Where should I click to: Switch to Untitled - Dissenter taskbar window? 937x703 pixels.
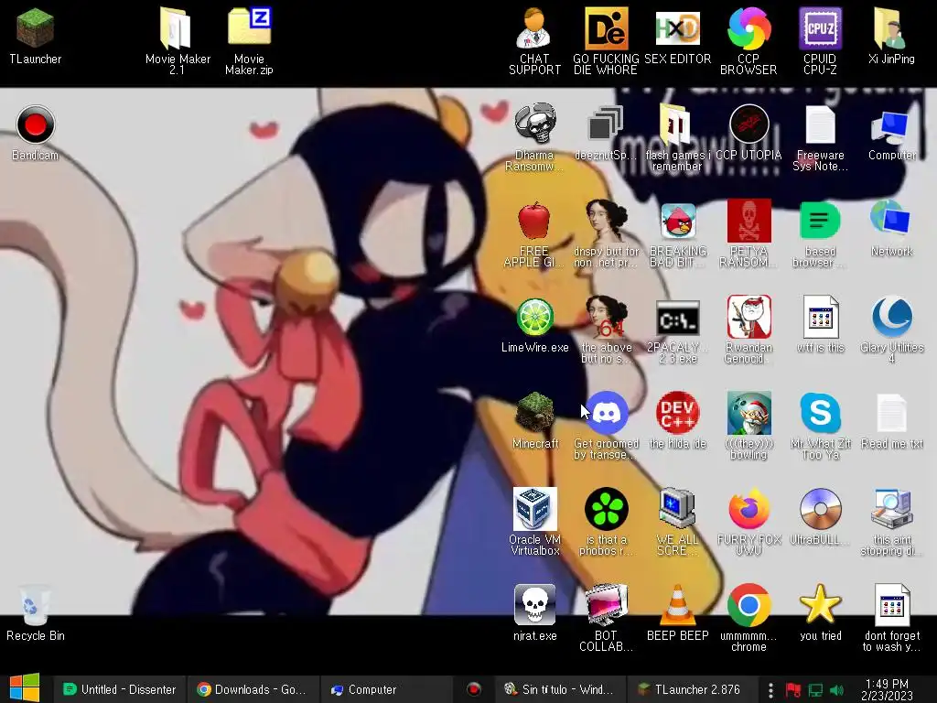coord(120,689)
